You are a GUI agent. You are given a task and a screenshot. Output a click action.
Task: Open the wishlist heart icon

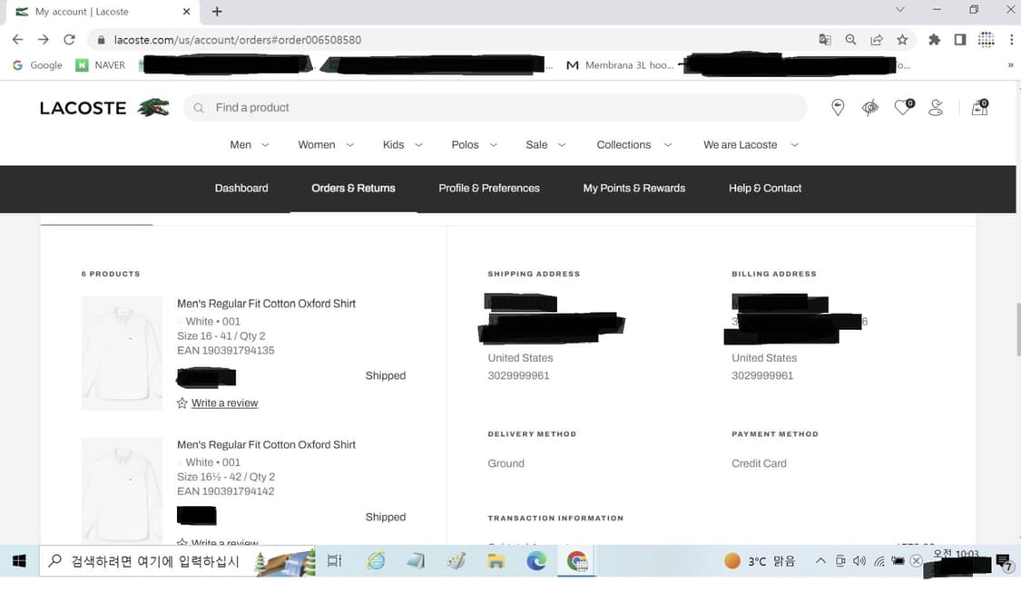904,107
